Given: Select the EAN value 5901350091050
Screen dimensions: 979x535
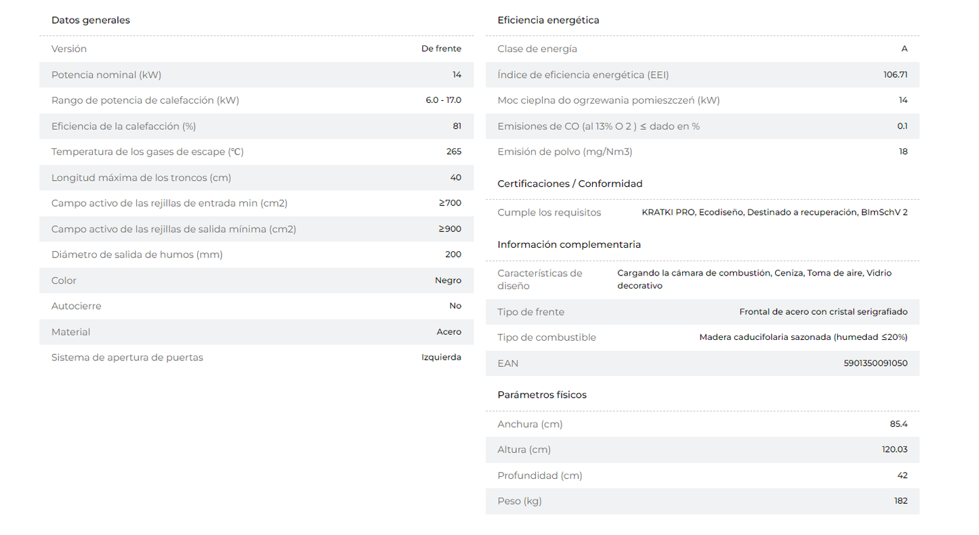Looking at the screenshot, I should click(875, 363).
